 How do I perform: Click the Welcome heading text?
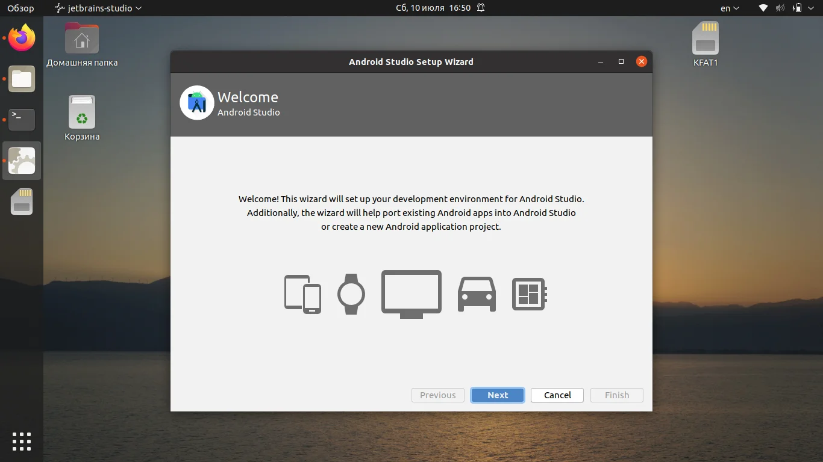point(248,97)
